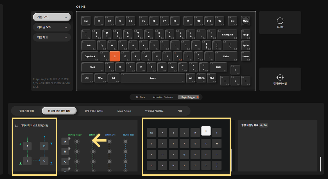Pick the E key in key list
Image resolution: width=328 pixels, height=180 pixels.
click(x=206, y=131)
